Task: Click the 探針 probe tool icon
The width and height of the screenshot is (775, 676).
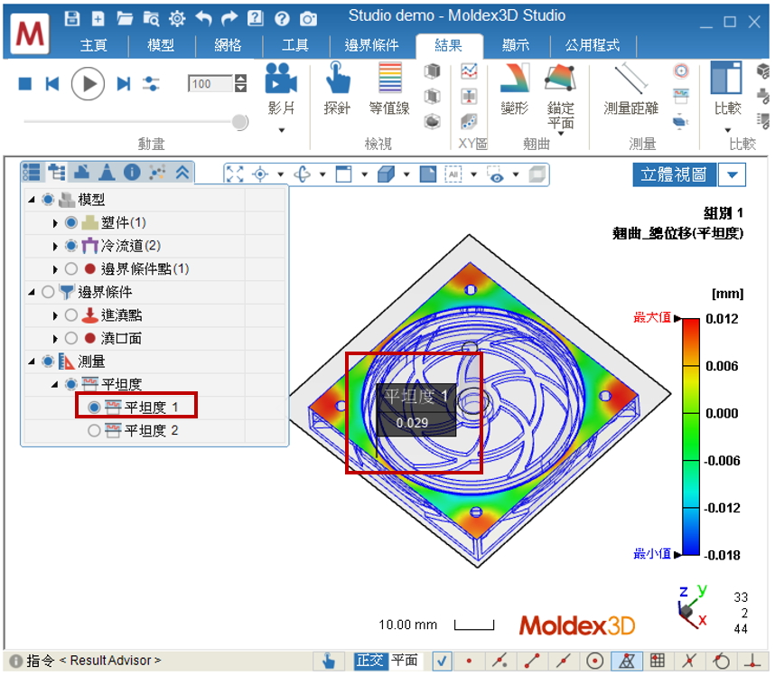Action: coord(337,80)
